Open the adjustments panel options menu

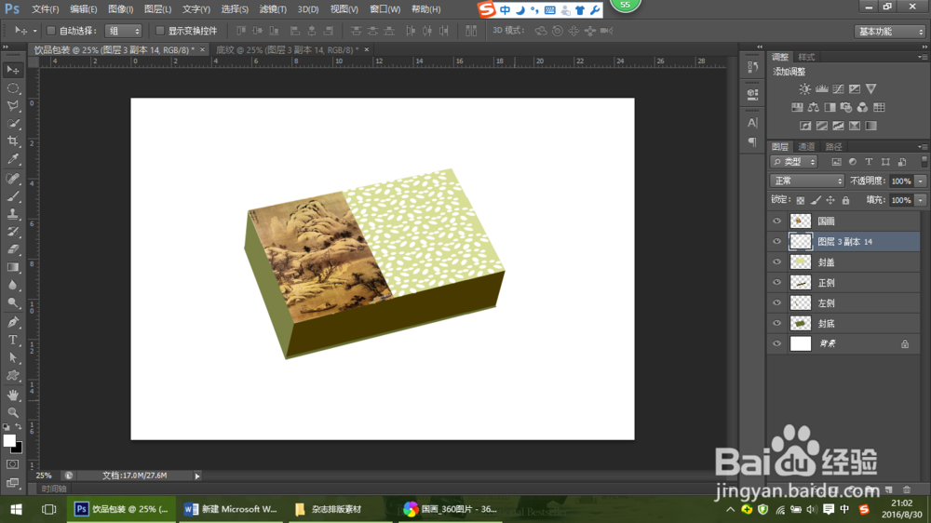(922, 57)
